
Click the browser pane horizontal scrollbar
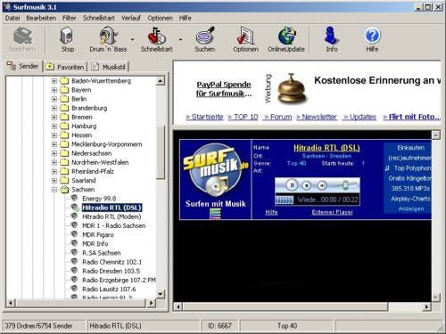point(285,306)
